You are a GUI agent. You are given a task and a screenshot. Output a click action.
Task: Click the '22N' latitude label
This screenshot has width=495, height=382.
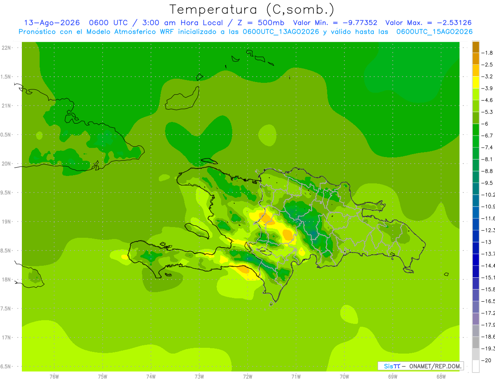pos(7,48)
